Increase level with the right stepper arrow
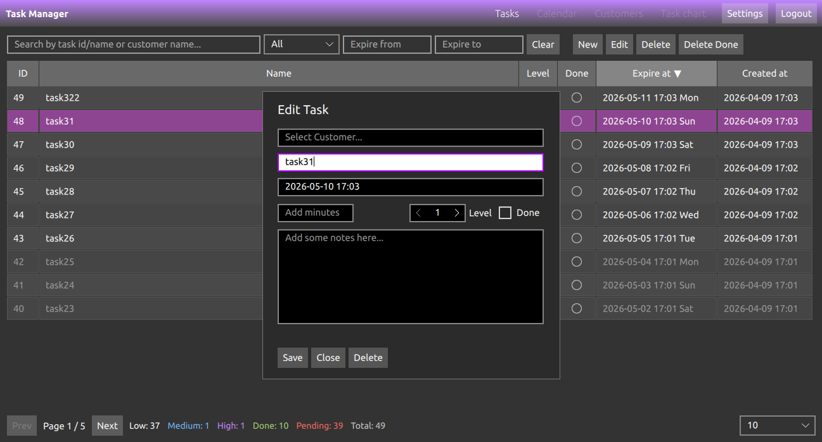The image size is (822, 442). pyautogui.click(x=457, y=213)
